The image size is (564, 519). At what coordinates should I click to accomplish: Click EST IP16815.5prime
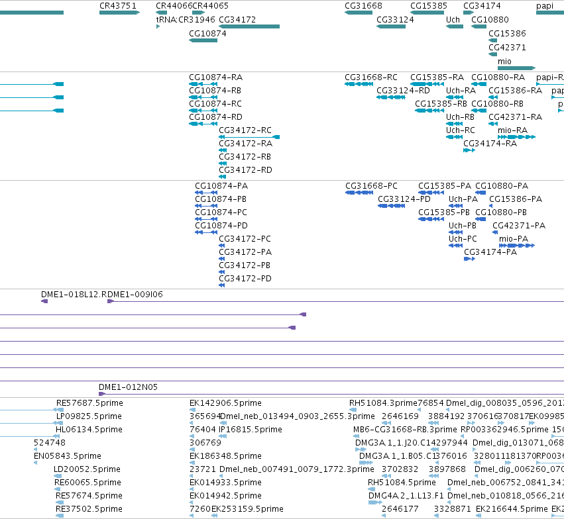[x=223, y=436]
